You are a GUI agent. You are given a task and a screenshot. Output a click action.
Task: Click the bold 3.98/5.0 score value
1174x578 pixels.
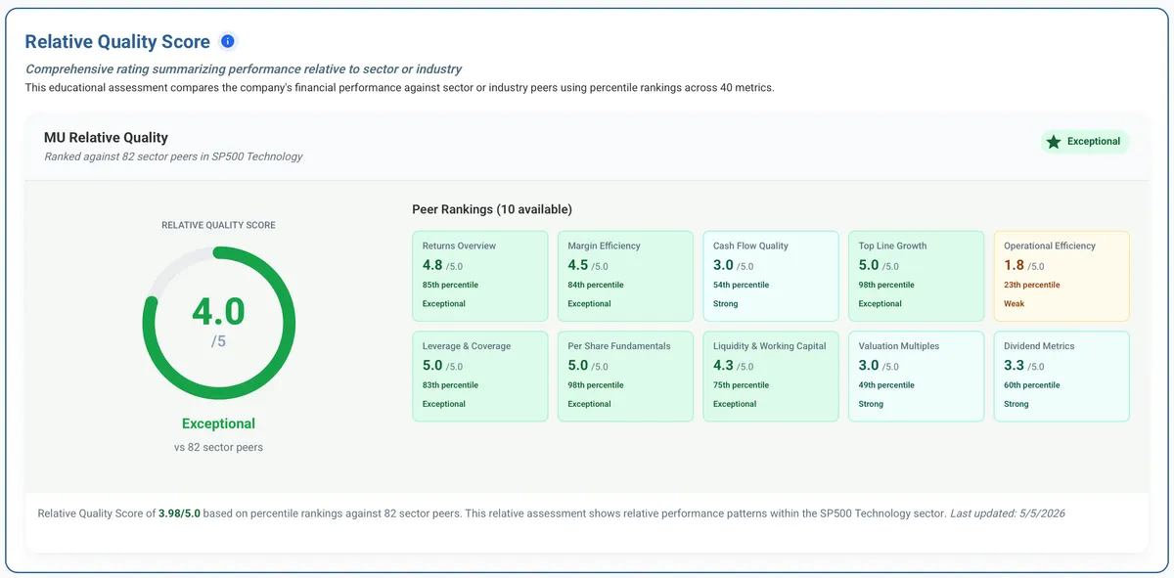pyautogui.click(x=179, y=513)
